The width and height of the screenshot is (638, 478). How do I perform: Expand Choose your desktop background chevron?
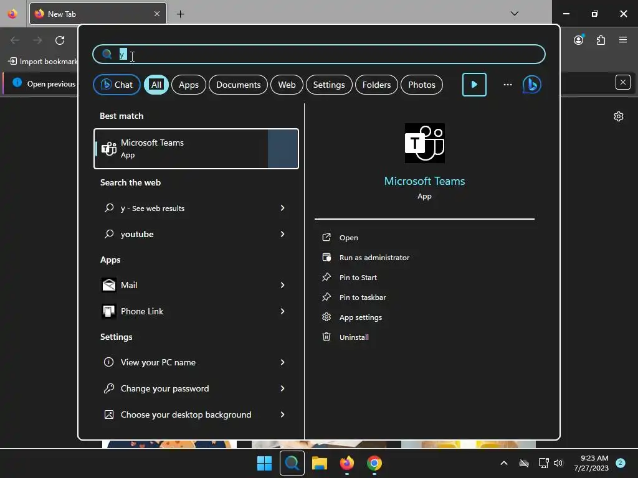coord(282,415)
